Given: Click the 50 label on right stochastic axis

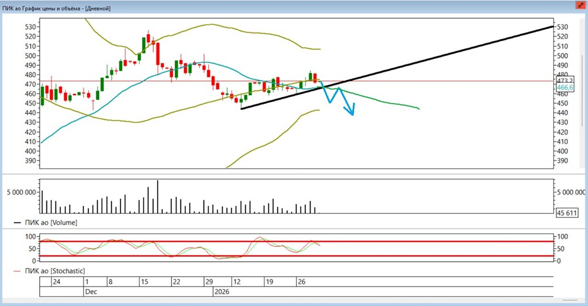Looking at the screenshot, I should tap(562, 248).
